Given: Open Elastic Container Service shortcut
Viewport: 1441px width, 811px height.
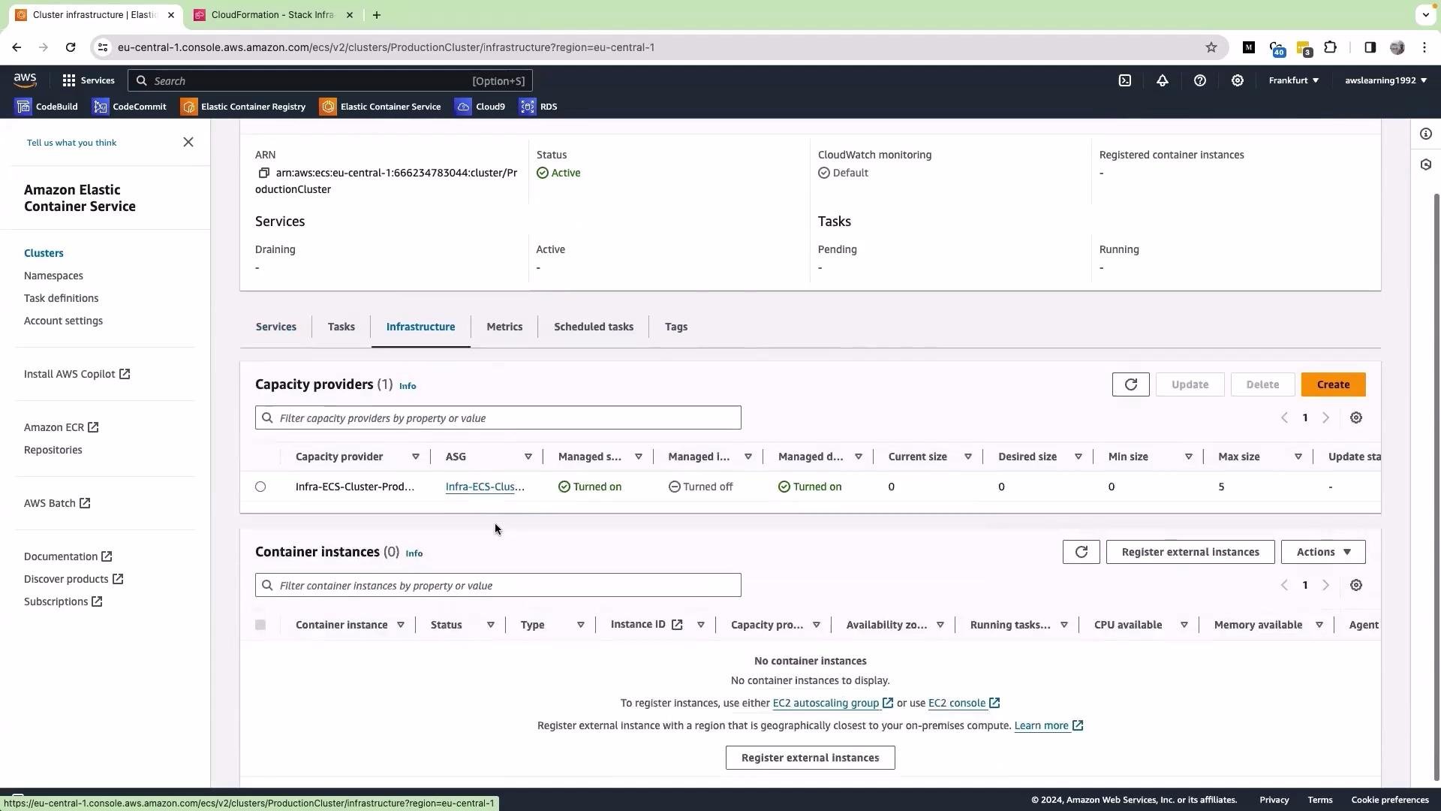Looking at the screenshot, I should click(x=381, y=107).
